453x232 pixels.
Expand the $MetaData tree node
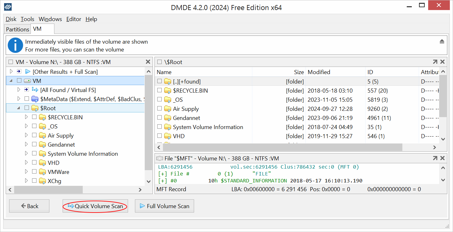click(x=19, y=99)
